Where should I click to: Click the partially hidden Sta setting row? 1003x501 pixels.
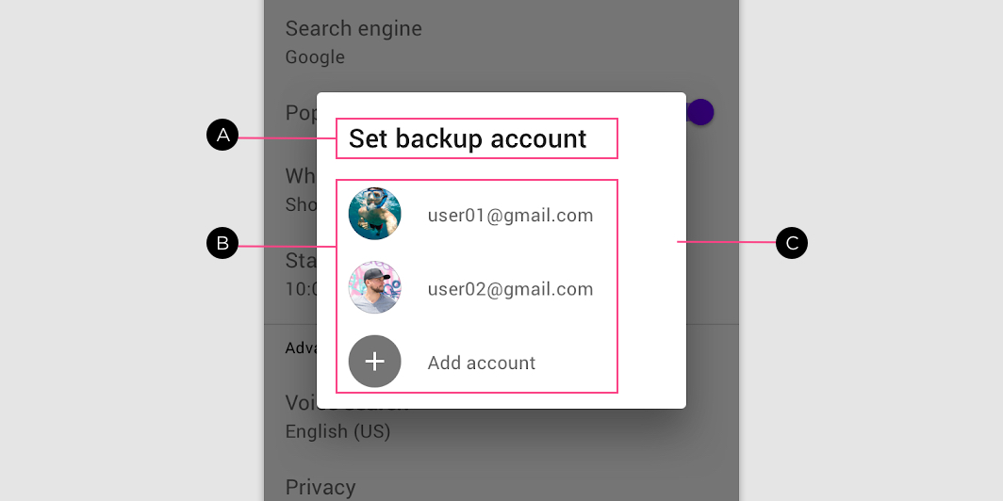301,274
